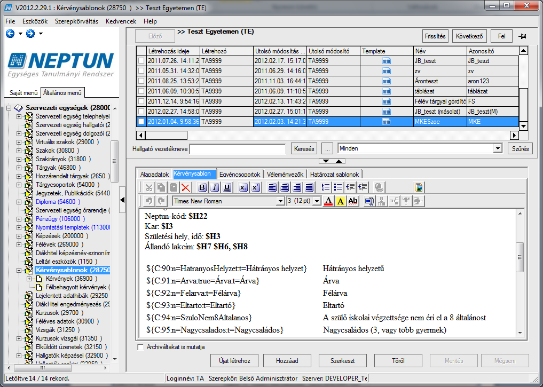Click the copy icon in editor toolbar
543x387 pixels.
coord(161,187)
